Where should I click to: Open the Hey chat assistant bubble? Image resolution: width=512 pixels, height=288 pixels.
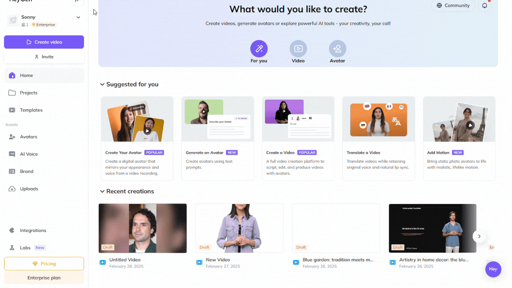(493, 269)
